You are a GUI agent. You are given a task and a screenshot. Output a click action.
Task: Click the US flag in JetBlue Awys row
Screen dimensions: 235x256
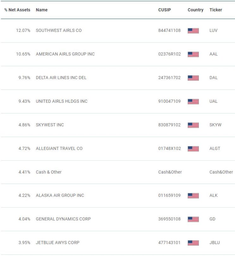point(193,243)
